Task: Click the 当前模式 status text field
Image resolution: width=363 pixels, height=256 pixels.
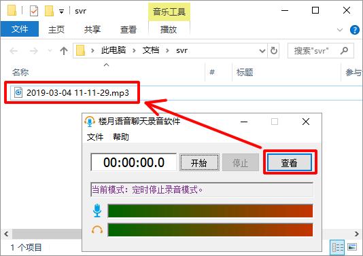Action: (x=202, y=190)
